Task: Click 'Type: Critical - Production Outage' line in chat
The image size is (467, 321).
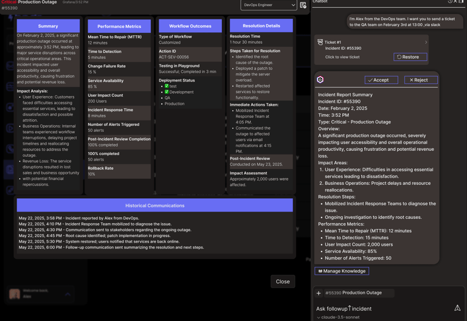Action: click(355, 122)
